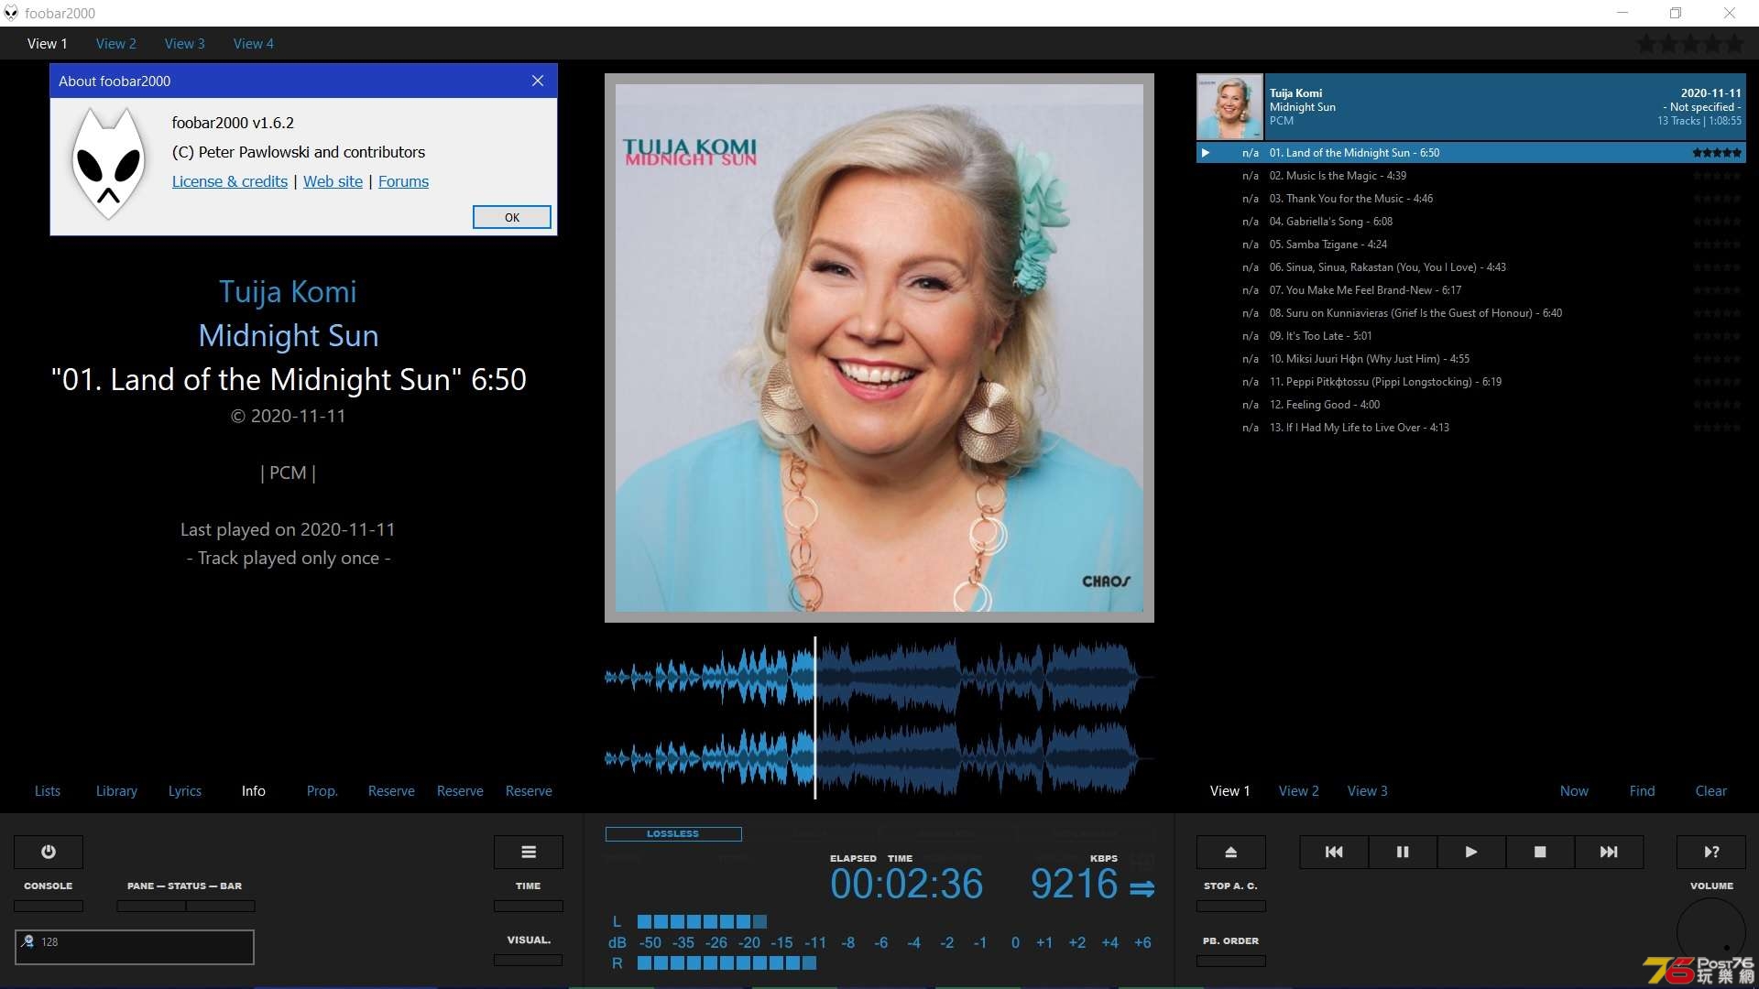
Task: Select track 04. Gabriella's Song
Action: 1470,222
